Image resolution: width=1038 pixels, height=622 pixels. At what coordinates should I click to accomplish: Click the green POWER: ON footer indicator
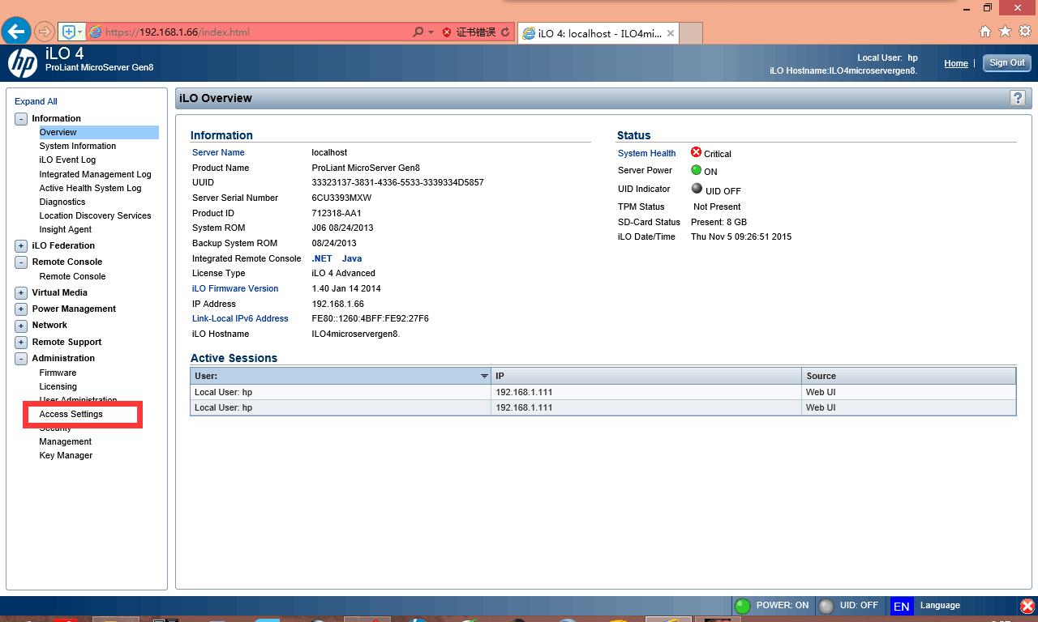[x=742, y=606]
